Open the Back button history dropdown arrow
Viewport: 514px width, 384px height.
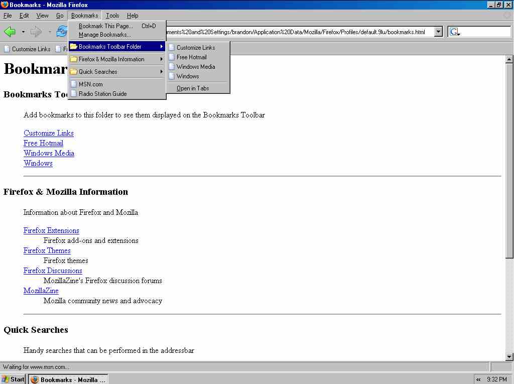click(23, 32)
